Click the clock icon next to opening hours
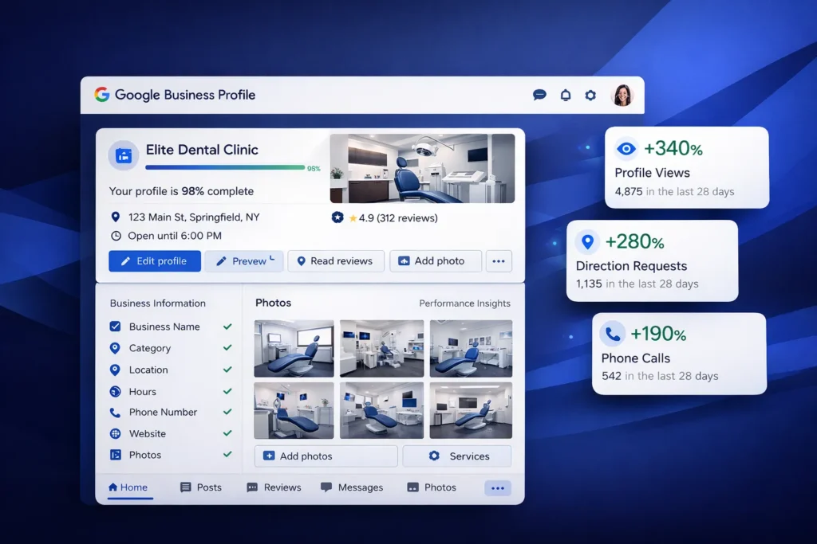 pos(114,236)
